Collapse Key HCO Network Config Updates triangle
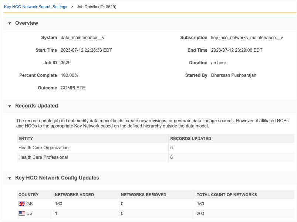The width and height of the screenshot is (297, 222). (10, 178)
